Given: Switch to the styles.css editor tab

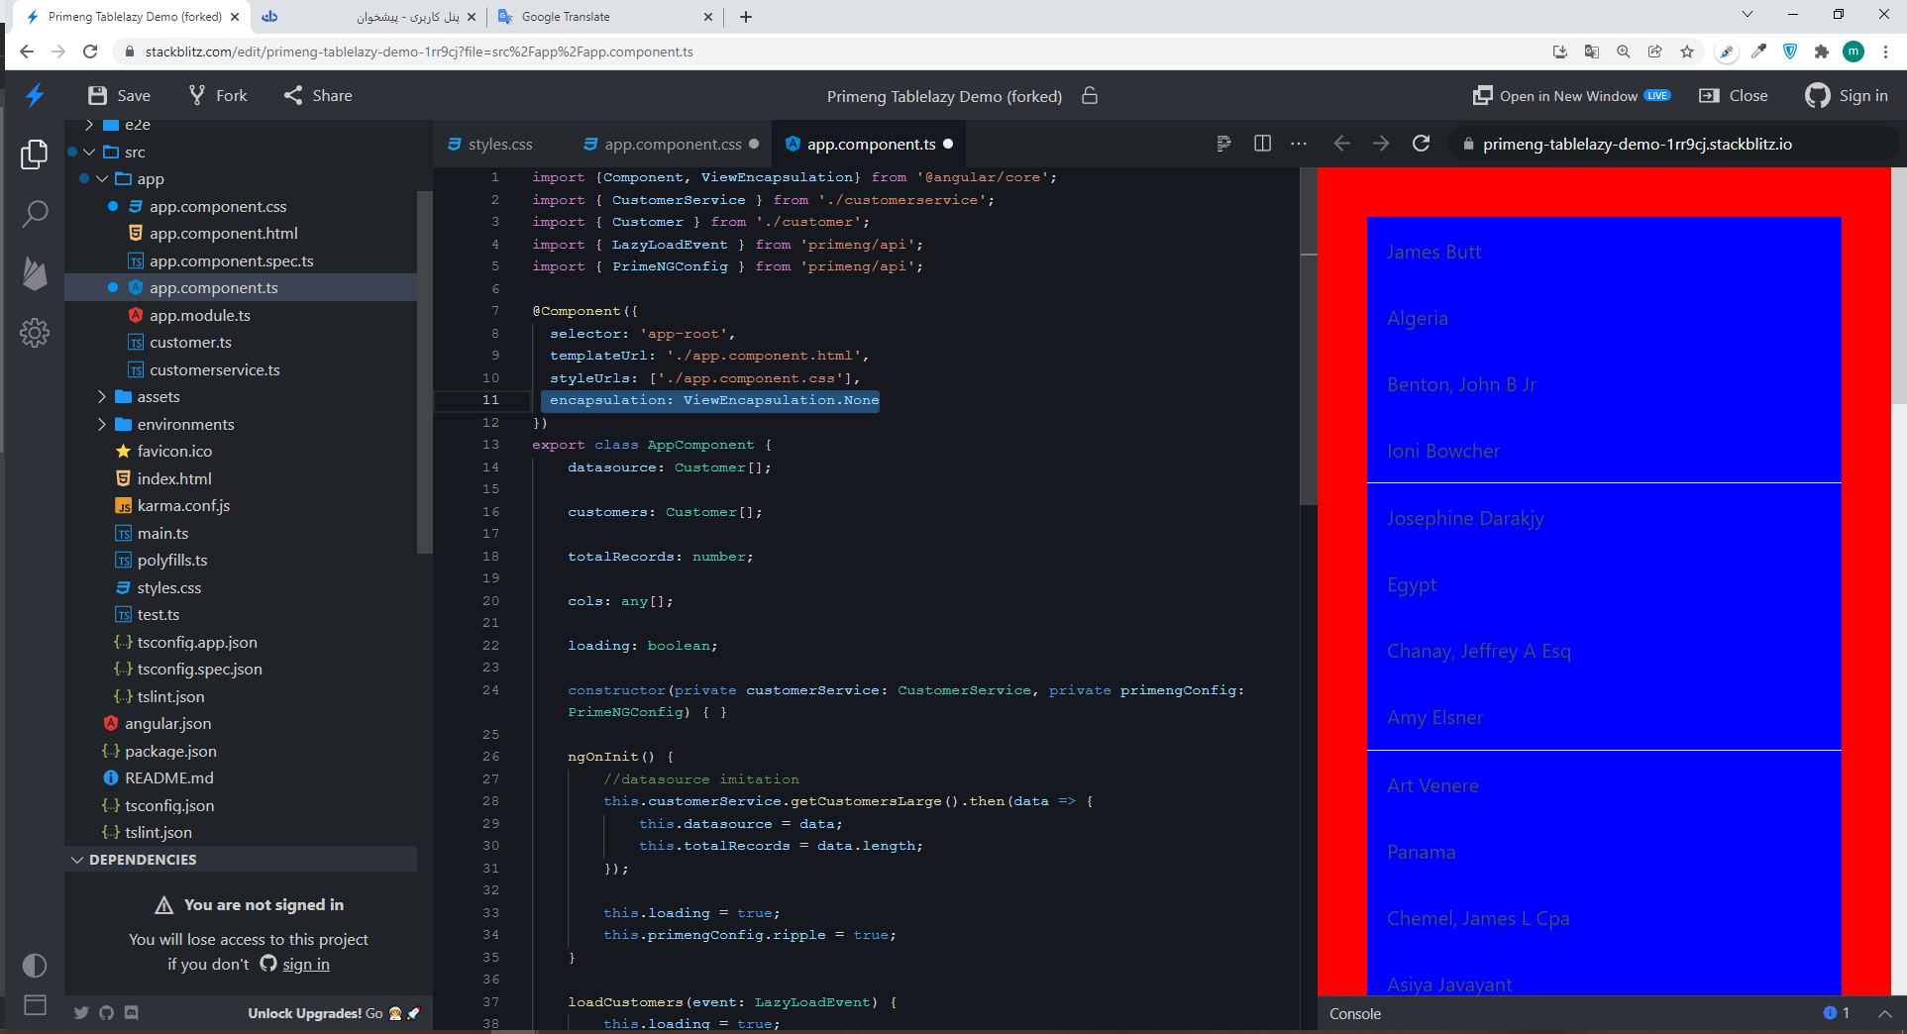Looking at the screenshot, I should pyautogui.click(x=490, y=144).
